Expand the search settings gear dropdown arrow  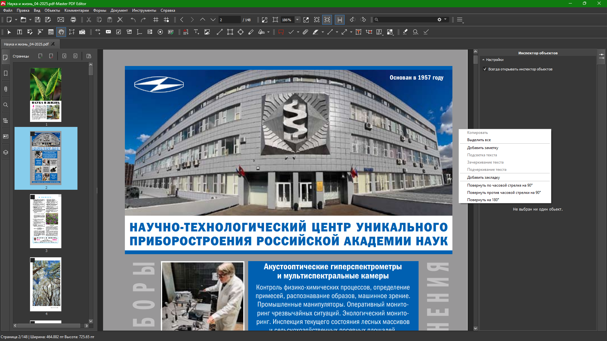pos(445,20)
